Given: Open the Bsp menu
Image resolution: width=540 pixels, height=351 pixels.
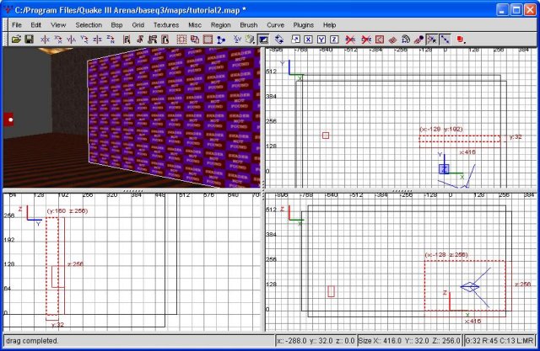Looking at the screenshot, I should [116, 25].
